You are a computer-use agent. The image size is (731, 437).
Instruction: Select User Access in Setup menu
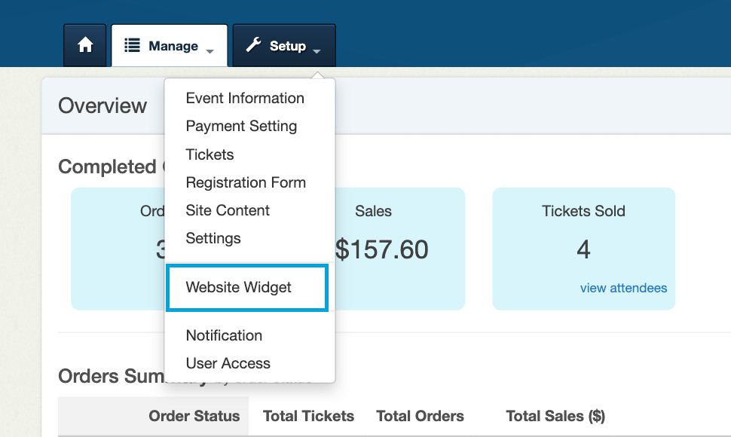[228, 363]
